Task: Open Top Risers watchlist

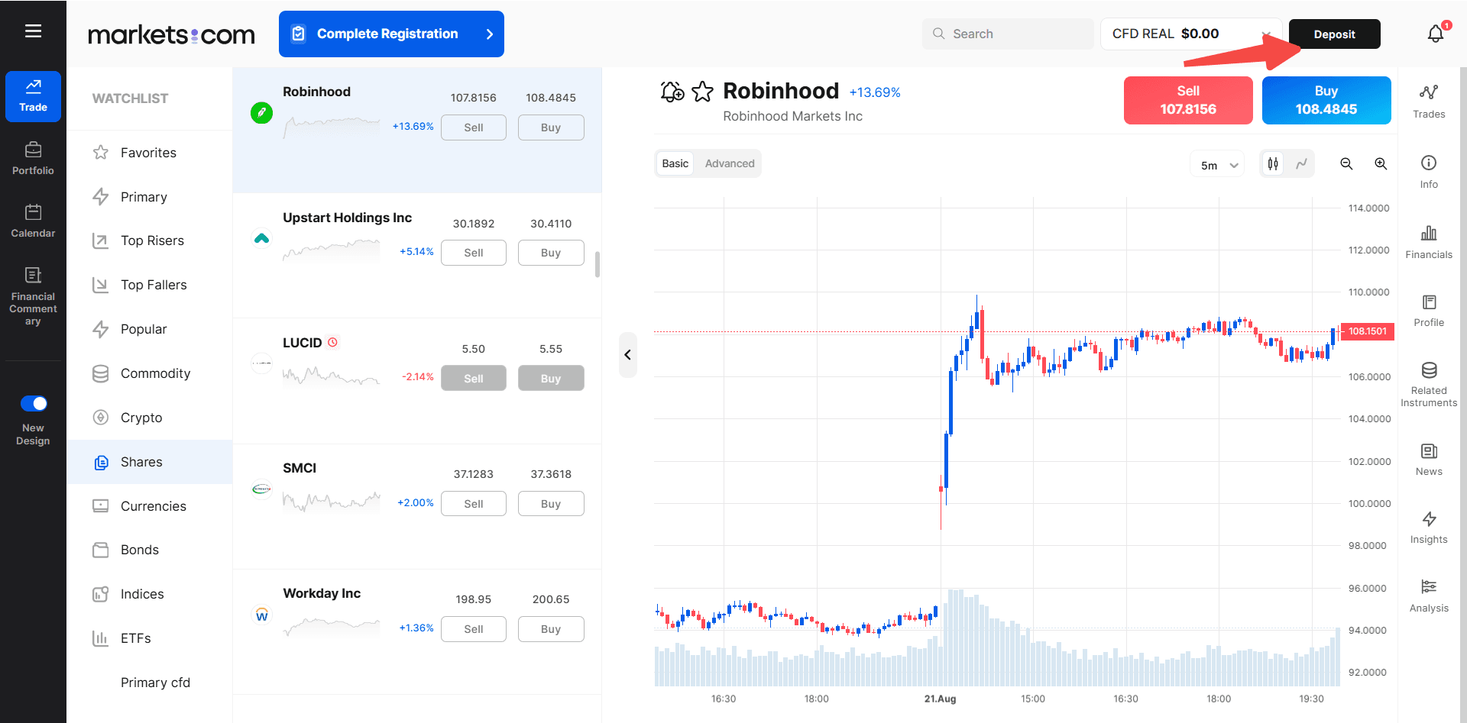Action: coord(150,240)
